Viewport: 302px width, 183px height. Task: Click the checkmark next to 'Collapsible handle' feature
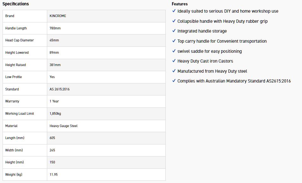coord(174,21)
